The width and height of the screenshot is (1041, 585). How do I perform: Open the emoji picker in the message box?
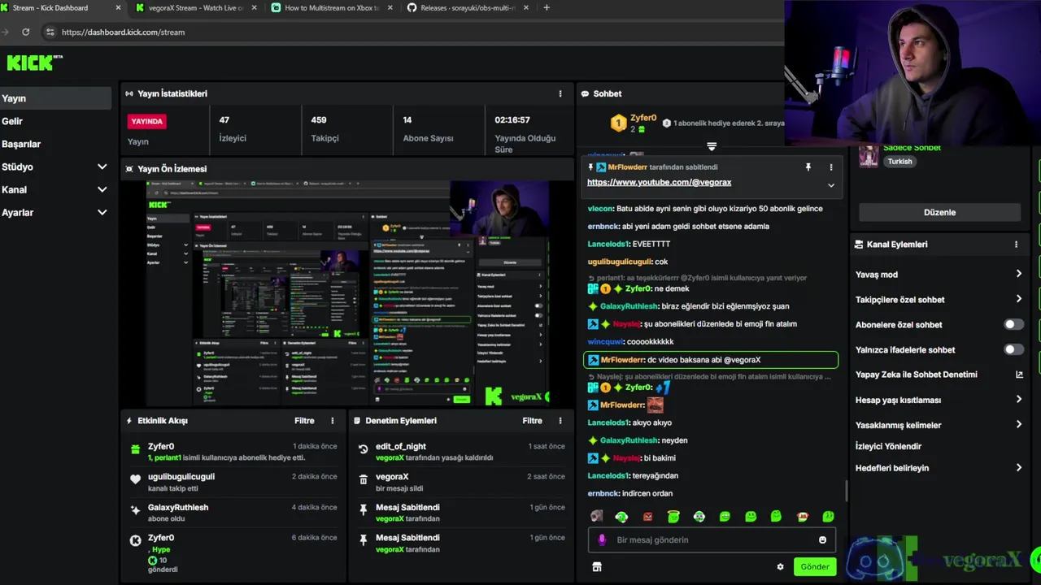click(x=822, y=539)
